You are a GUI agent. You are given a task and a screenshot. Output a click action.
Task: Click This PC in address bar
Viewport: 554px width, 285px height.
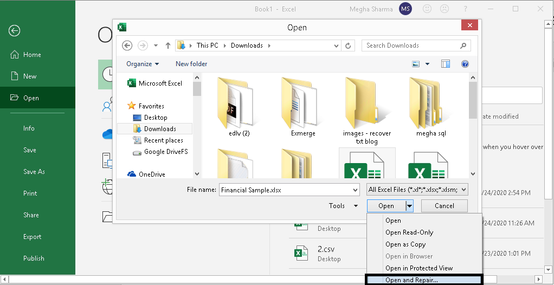pyautogui.click(x=207, y=45)
